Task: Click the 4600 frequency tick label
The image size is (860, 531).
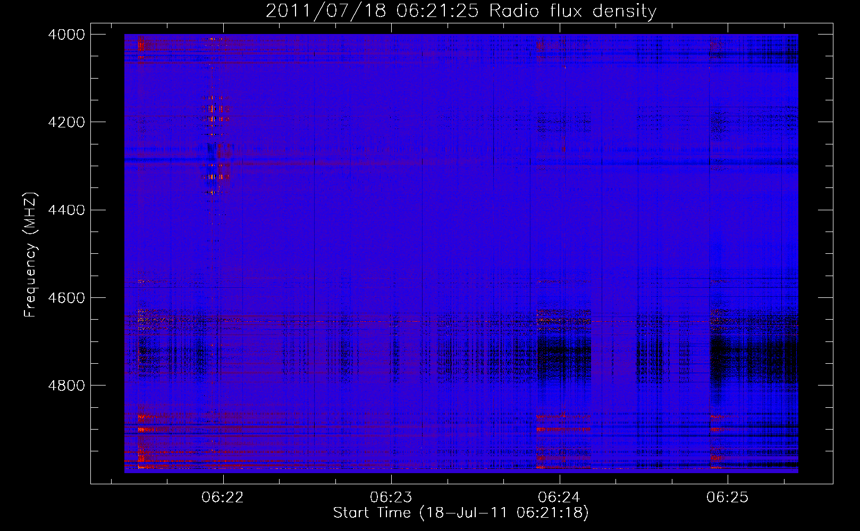Action: (x=66, y=298)
